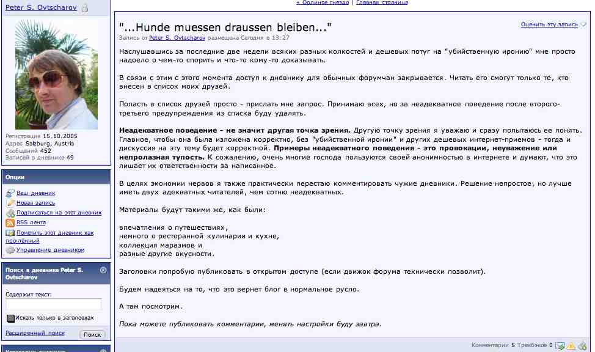
Task: Click the profile photo of Peter S. Ovtscharov
Action: pos(48,75)
